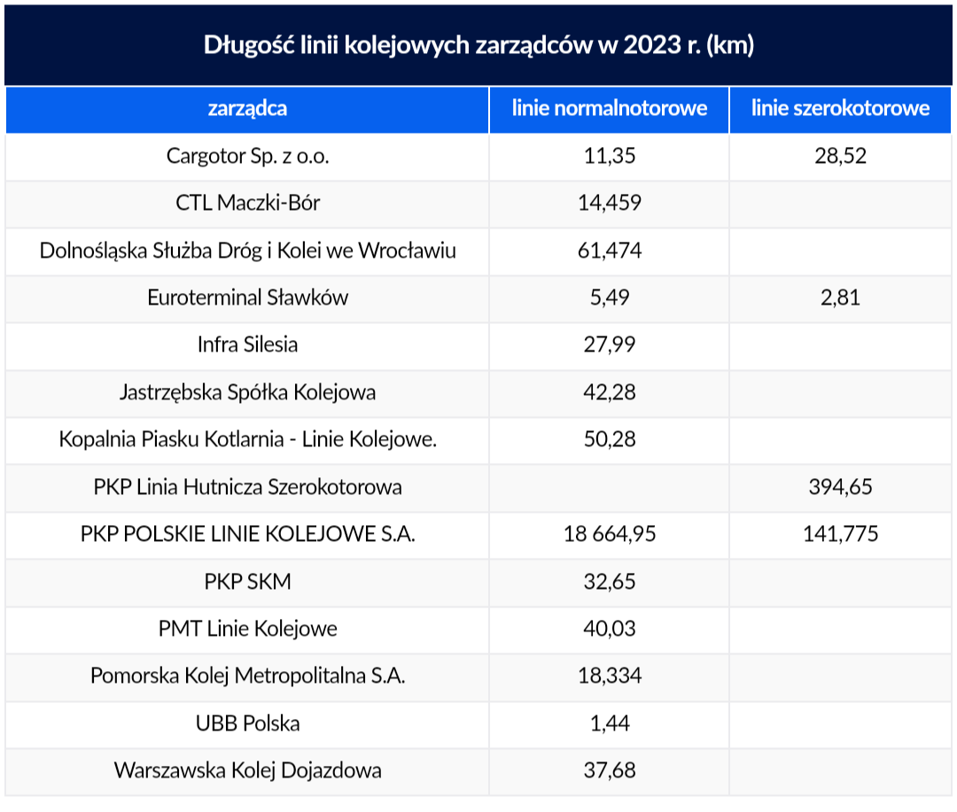
Task: Click the value 1,44
Action: click(609, 723)
